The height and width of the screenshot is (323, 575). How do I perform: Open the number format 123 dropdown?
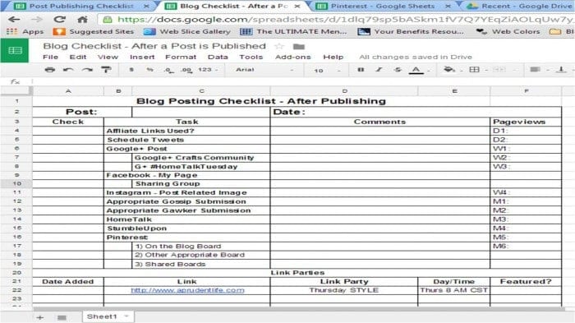[208, 69]
